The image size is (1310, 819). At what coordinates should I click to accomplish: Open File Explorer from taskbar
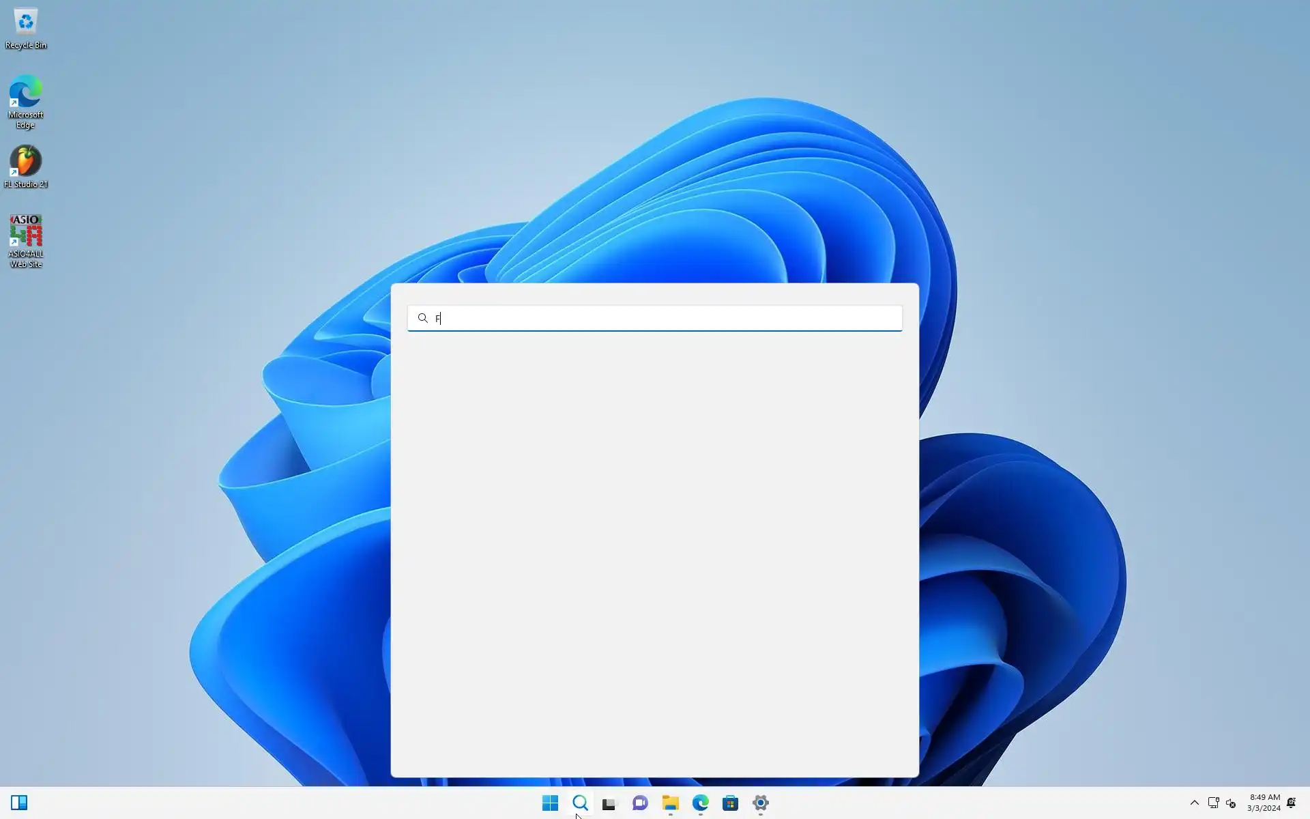670,803
